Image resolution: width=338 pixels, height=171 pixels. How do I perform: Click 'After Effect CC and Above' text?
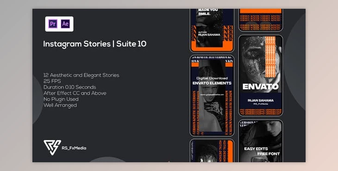(75, 93)
